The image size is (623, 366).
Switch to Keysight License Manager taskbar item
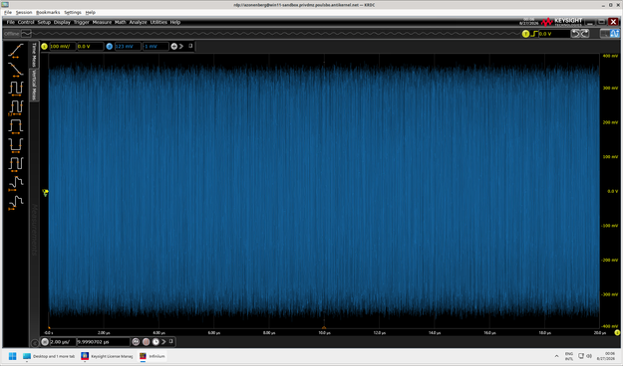(x=107, y=356)
